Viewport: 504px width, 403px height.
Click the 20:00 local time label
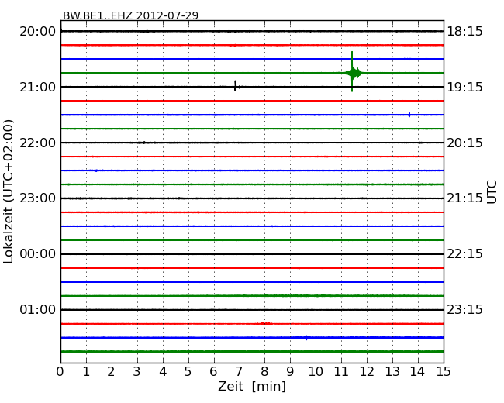click(x=38, y=32)
